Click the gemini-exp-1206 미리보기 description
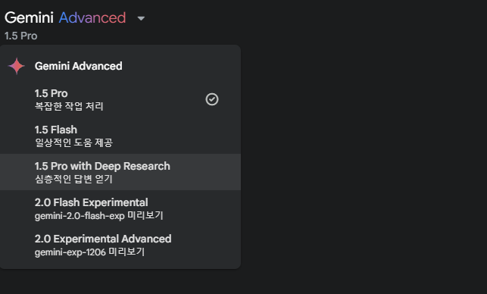This screenshot has height=294, width=487. [89, 252]
